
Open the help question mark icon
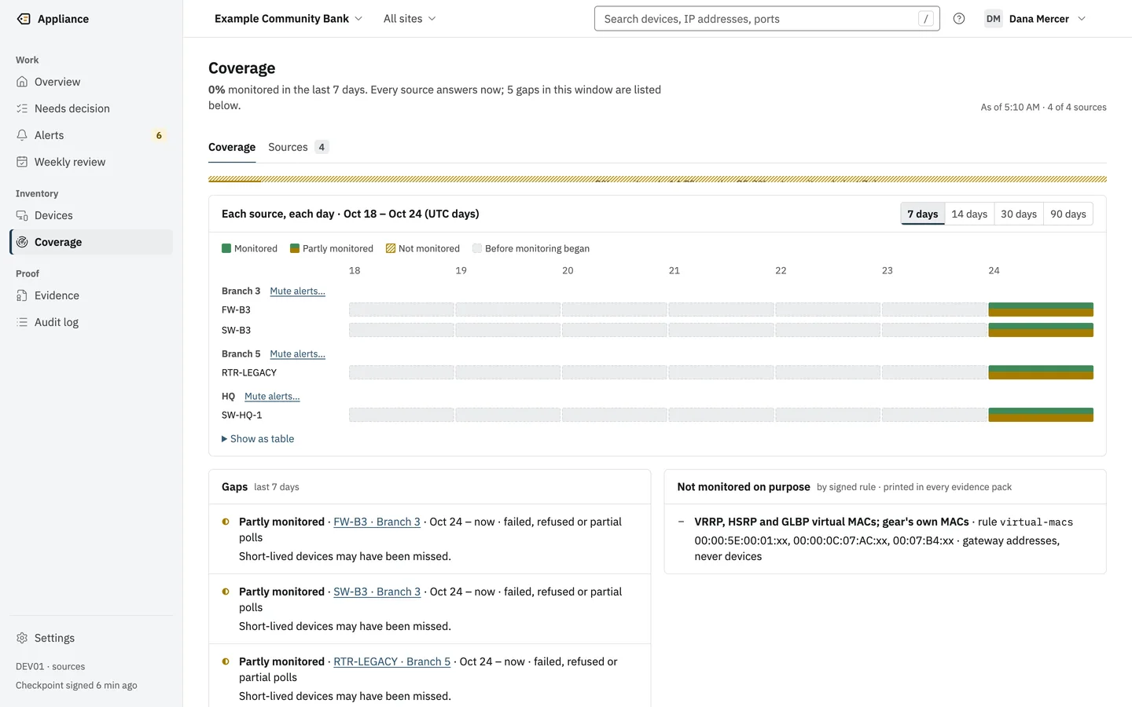tap(959, 19)
